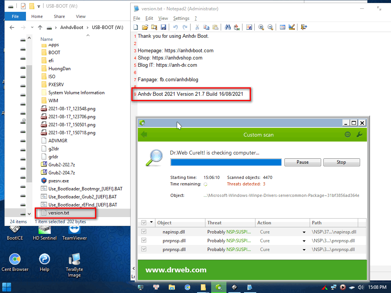Click the Undo arrow in Notepad2 toolbar
This screenshot has height=293, width=391.
pyautogui.click(x=176, y=27)
